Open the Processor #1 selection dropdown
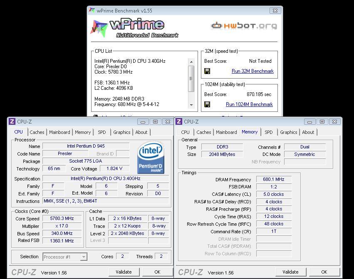This screenshot has width=354, height=279. (84, 257)
